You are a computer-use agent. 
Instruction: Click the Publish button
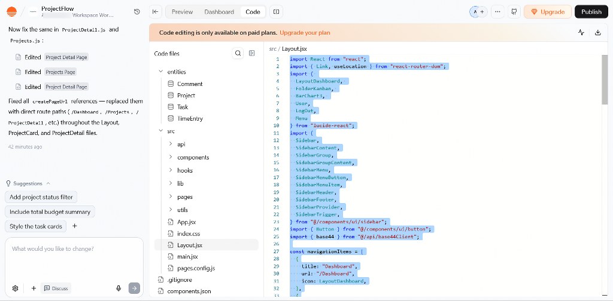[591, 12]
